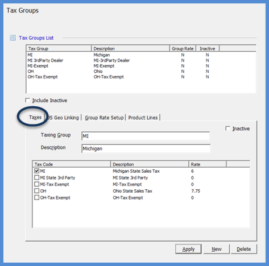Uncheck the MI tax code checkbox
Screen dimensions: 269x266
pyautogui.click(x=36, y=171)
